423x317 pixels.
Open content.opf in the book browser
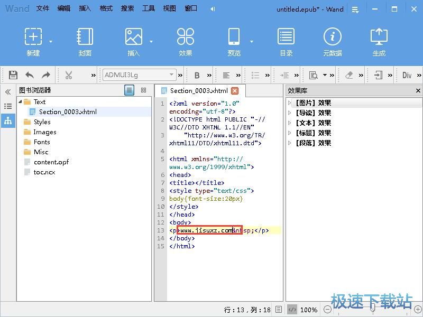point(51,162)
